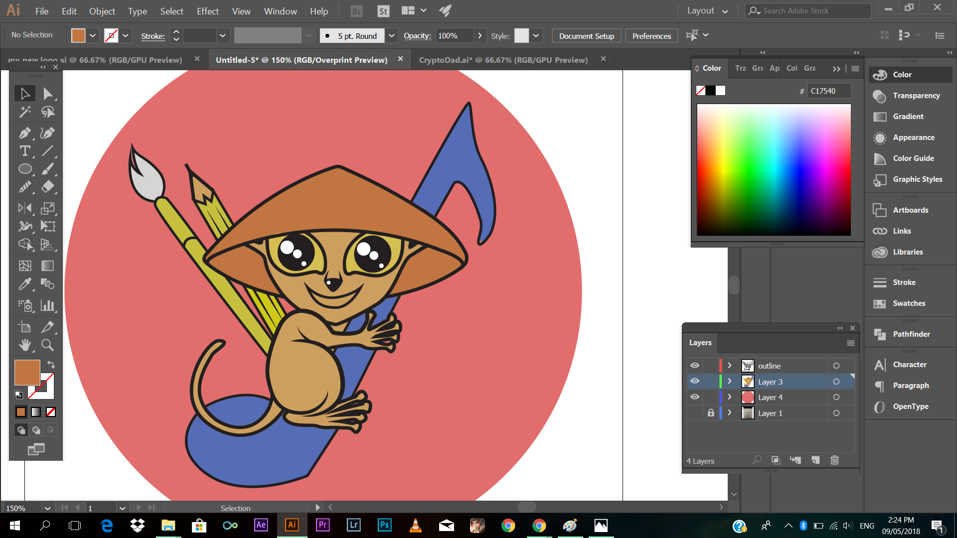Click Preferences button
Screen dimensions: 957x538
[651, 36]
